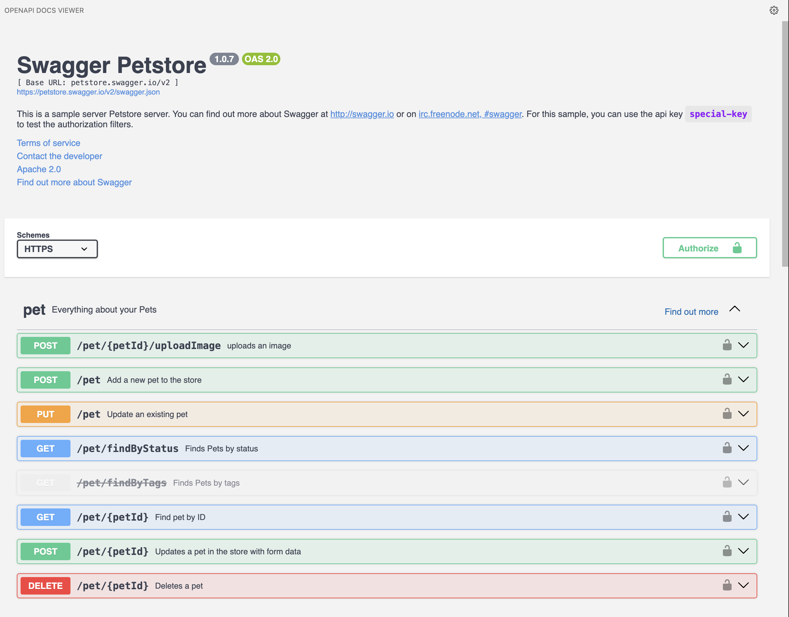Click lock icon on 'Add a new pet' row
This screenshot has height=617, width=789.
click(727, 380)
